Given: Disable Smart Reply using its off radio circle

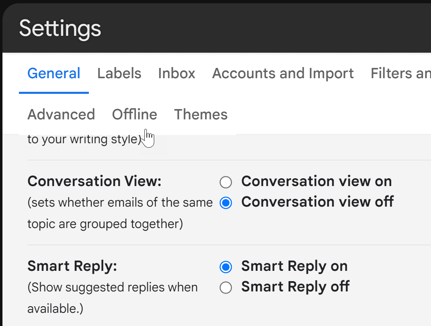Looking at the screenshot, I should tap(226, 288).
